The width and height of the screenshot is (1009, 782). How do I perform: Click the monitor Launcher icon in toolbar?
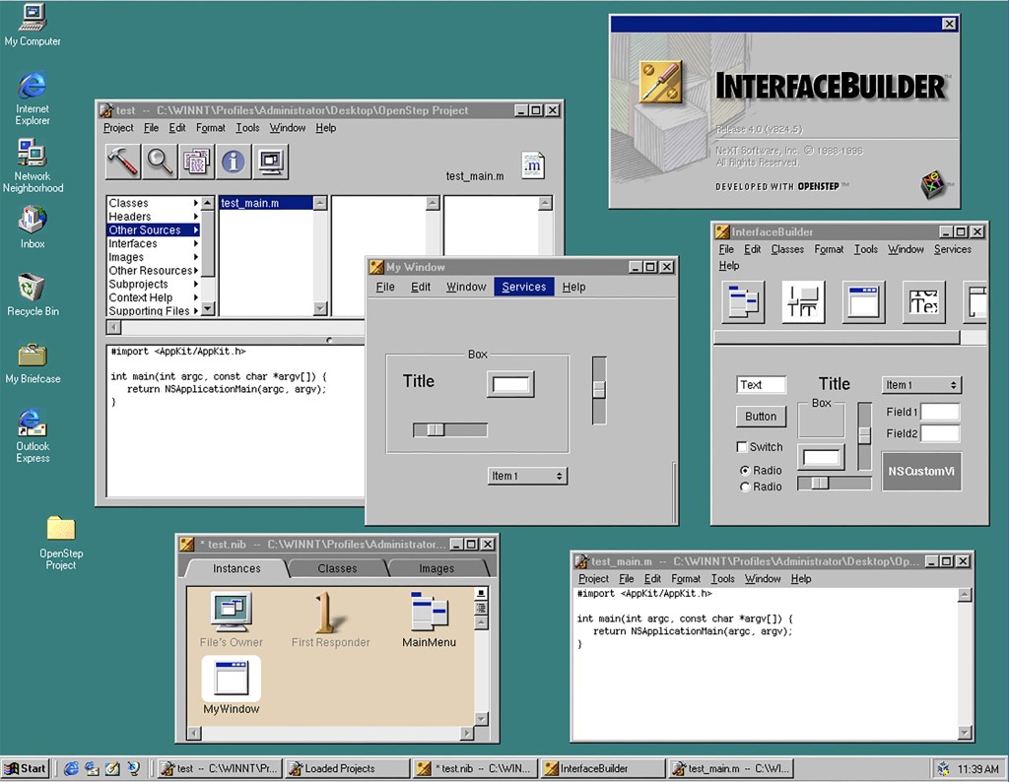coord(271,161)
